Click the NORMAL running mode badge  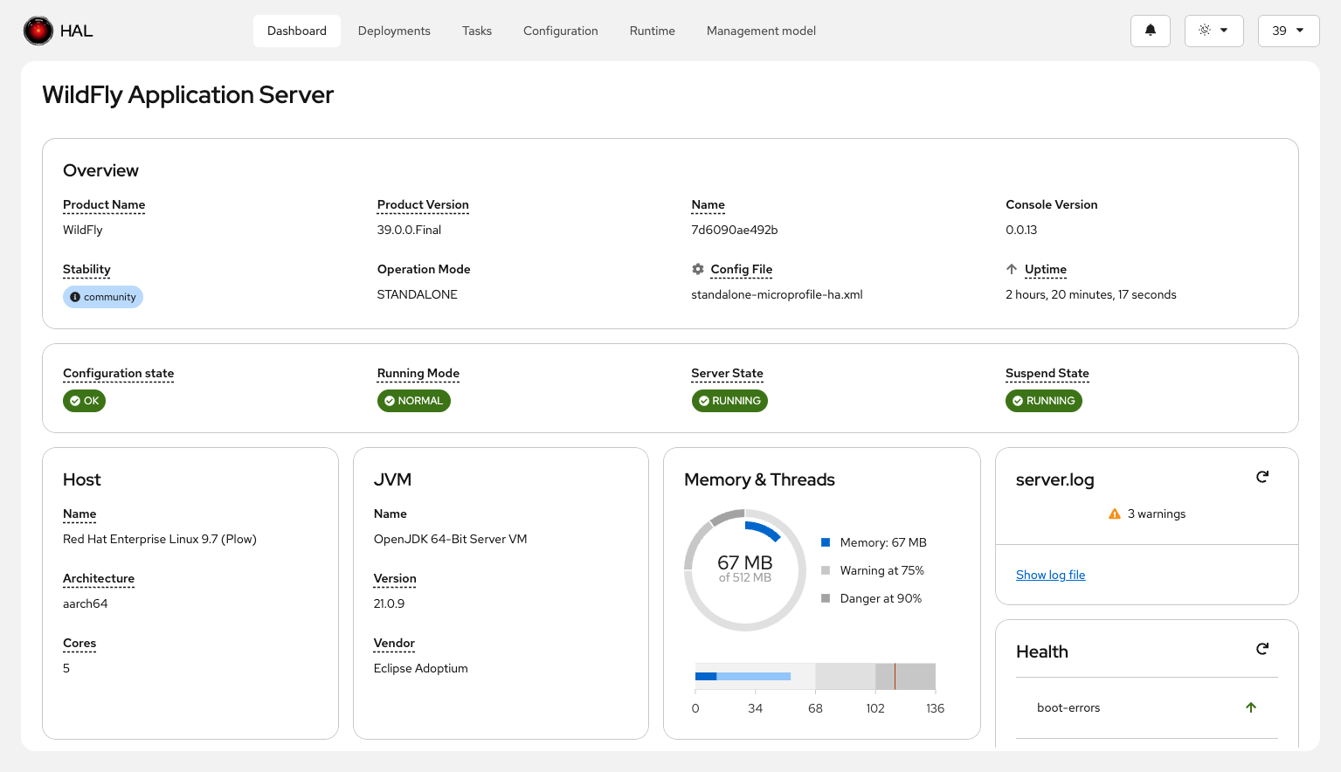[414, 401]
